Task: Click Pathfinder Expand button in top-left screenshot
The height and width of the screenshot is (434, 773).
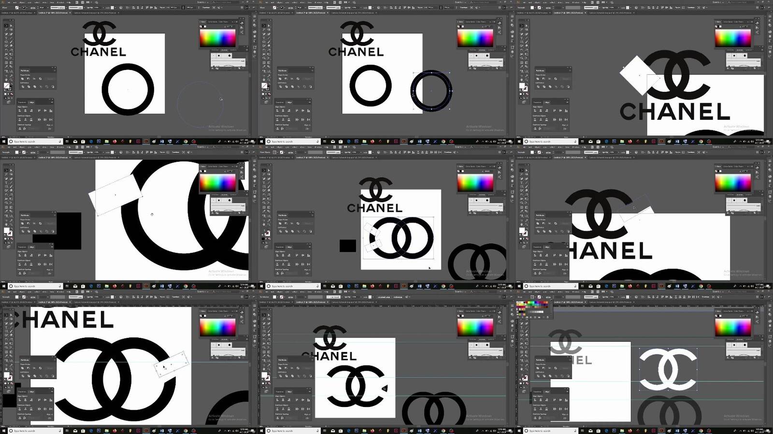Action: tap(51, 79)
